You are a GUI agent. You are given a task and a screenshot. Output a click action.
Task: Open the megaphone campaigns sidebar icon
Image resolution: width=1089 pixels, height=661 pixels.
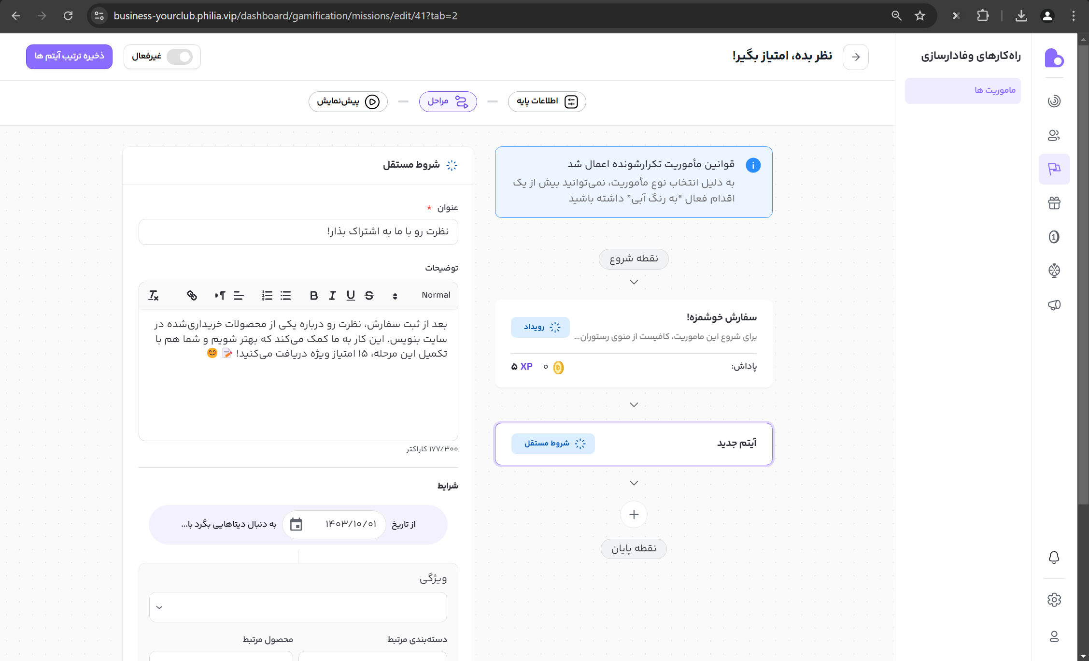pyautogui.click(x=1054, y=305)
